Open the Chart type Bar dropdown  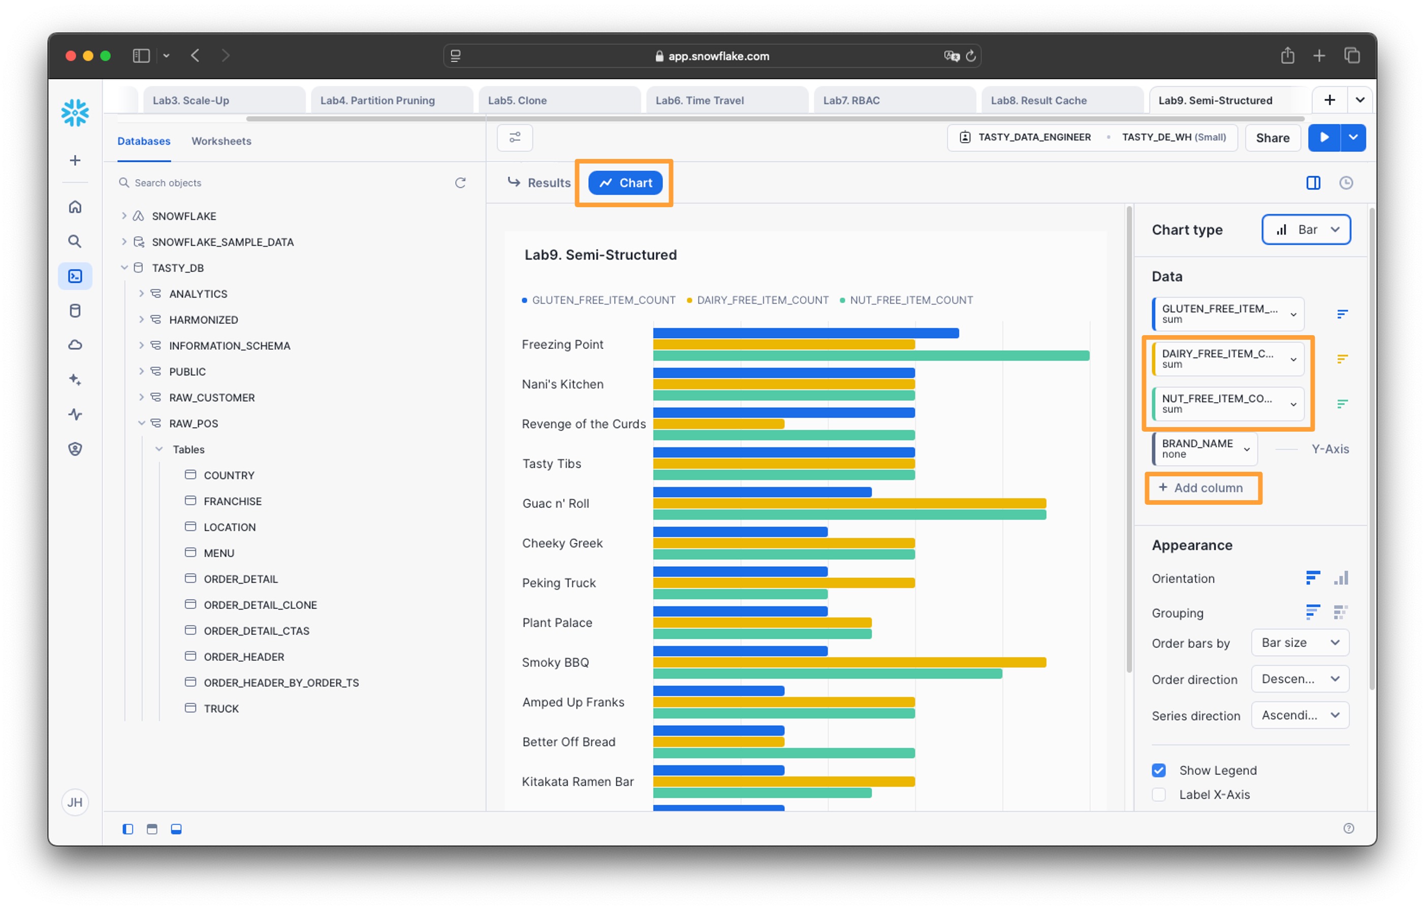1306,230
